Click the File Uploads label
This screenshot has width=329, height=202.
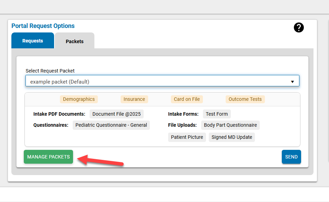(182, 125)
